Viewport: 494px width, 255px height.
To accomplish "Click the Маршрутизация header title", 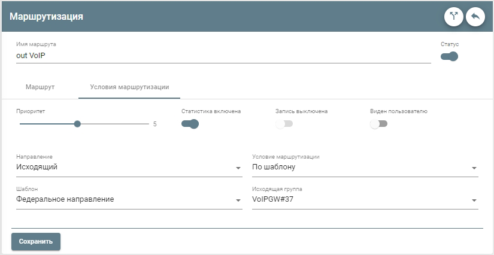I will click(46, 17).
